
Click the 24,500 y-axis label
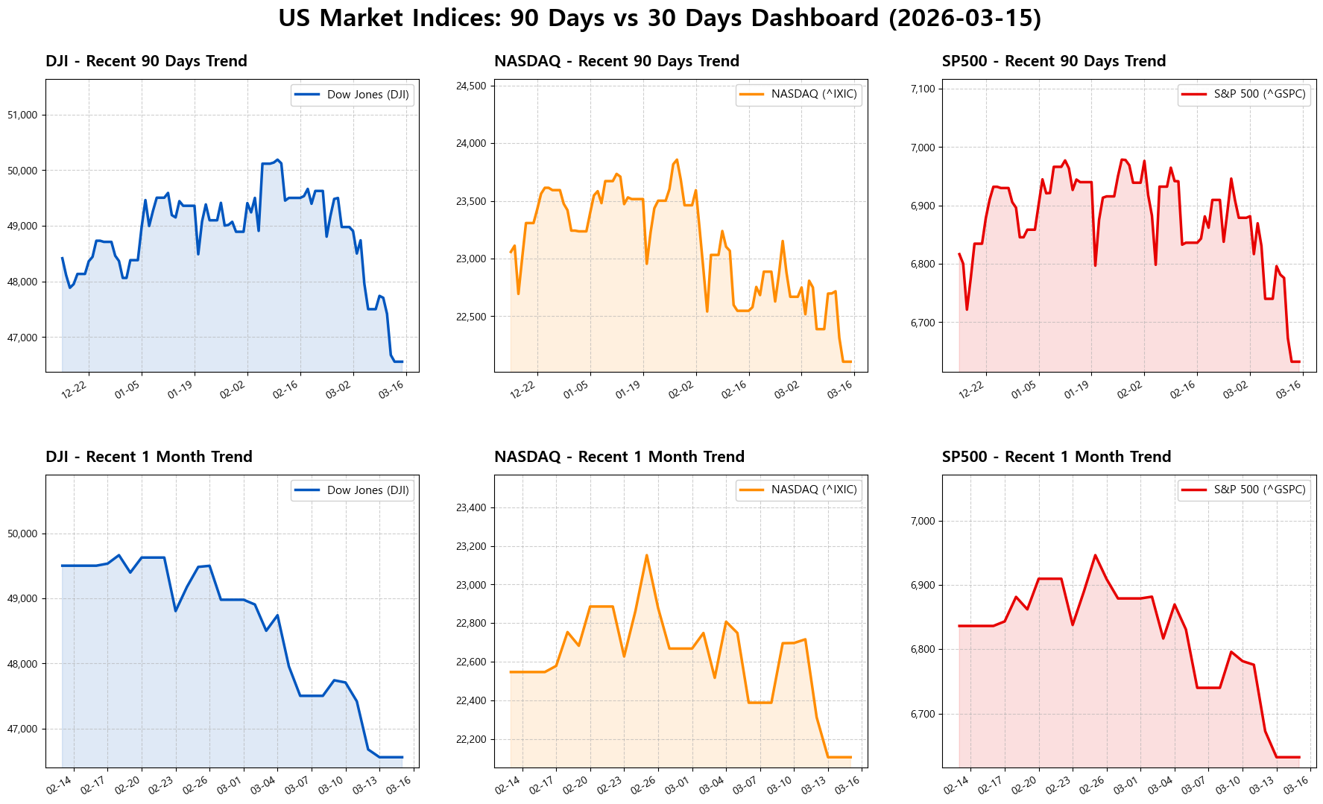tap(470, 86)
